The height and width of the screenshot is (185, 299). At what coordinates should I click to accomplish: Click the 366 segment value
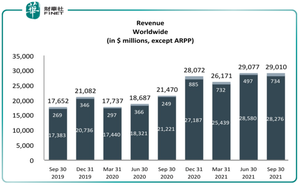[139, 112]
